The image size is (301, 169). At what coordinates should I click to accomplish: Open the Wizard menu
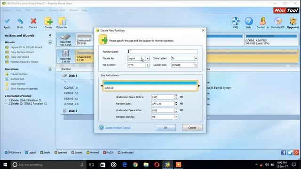pyautogui.click(x=73, y=10)
